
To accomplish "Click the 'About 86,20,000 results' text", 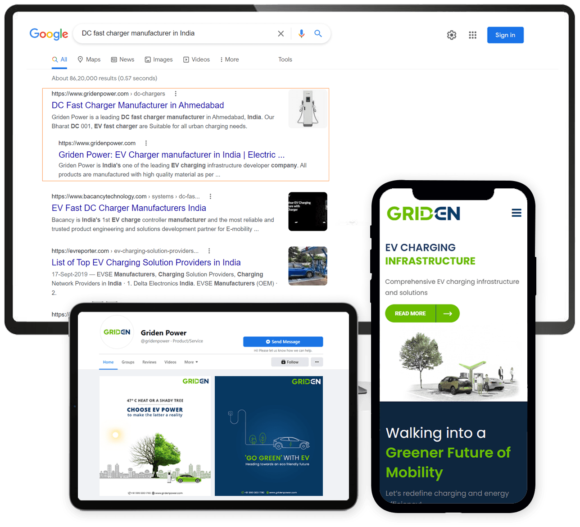I will [104, 78].
